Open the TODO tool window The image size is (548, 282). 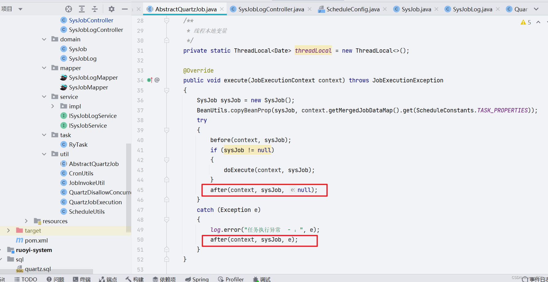coord(26,279)
